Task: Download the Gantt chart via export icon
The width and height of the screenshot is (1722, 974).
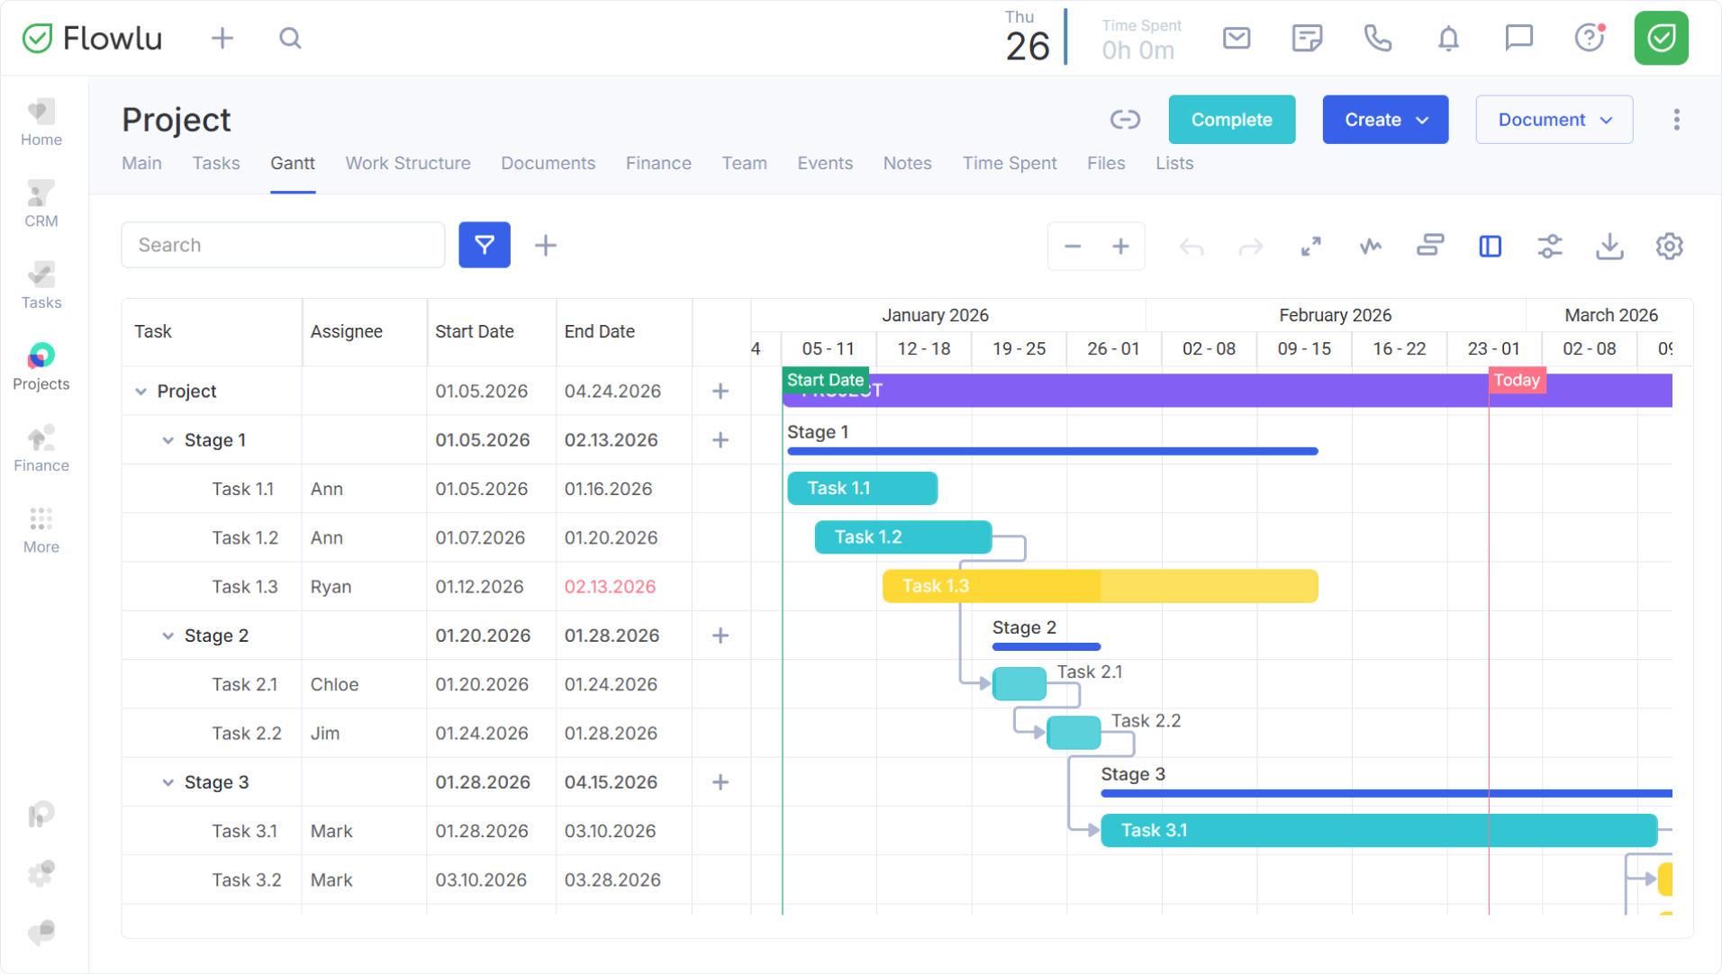Action: [x=1609, y=246]
